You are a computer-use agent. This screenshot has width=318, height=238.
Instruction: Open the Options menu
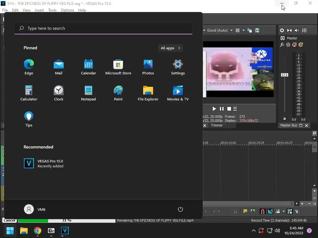pos(67,10)
